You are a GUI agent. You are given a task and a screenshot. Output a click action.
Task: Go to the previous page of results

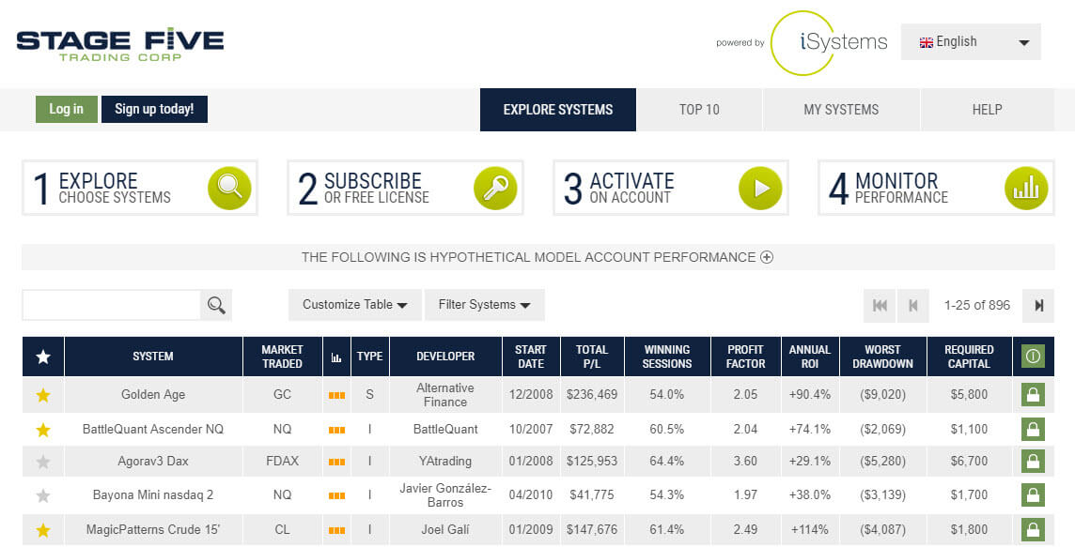(x=912, y=305)
